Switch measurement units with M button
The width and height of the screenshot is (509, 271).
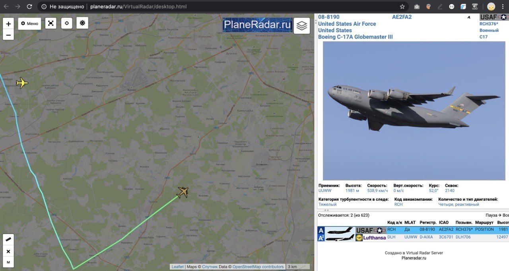pos(8,262)
